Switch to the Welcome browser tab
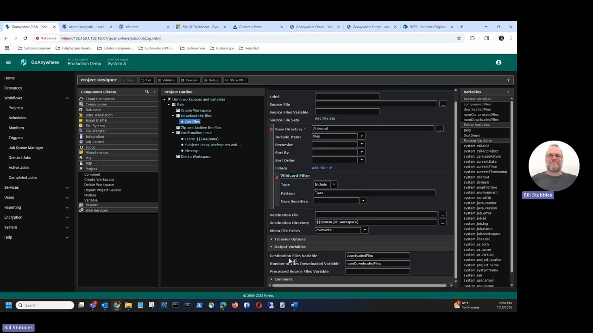593x333 pixels. point(143,27)
